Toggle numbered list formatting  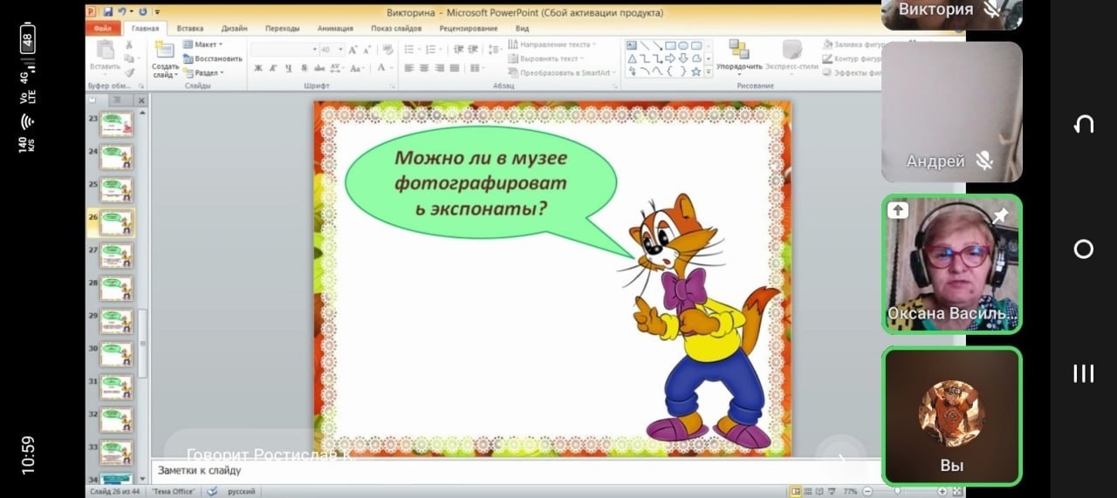point(430,50)
